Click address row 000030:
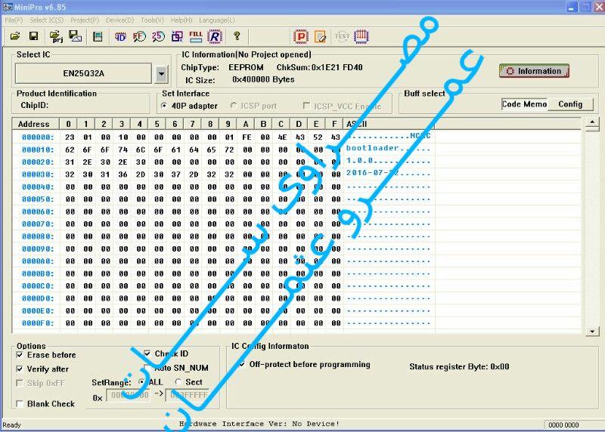This screenshot has width=605, height=432. [x=38, y=174]
